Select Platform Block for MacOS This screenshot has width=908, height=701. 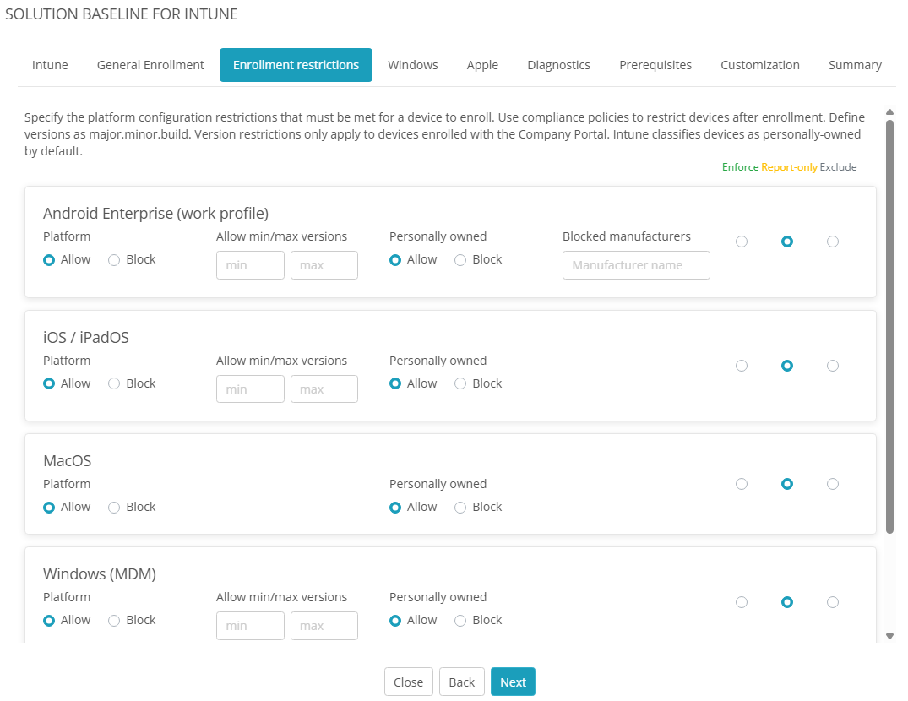(114, 507)
